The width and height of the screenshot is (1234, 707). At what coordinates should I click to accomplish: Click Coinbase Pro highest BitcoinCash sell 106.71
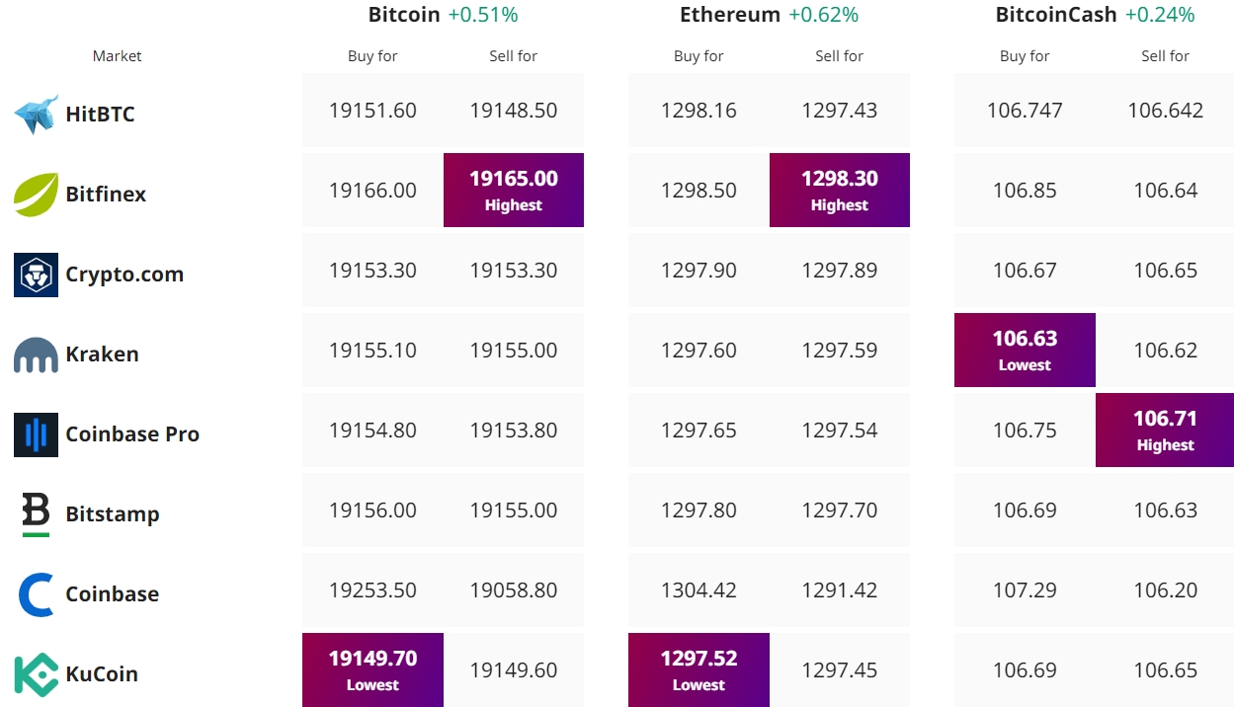coord(1165,431)
